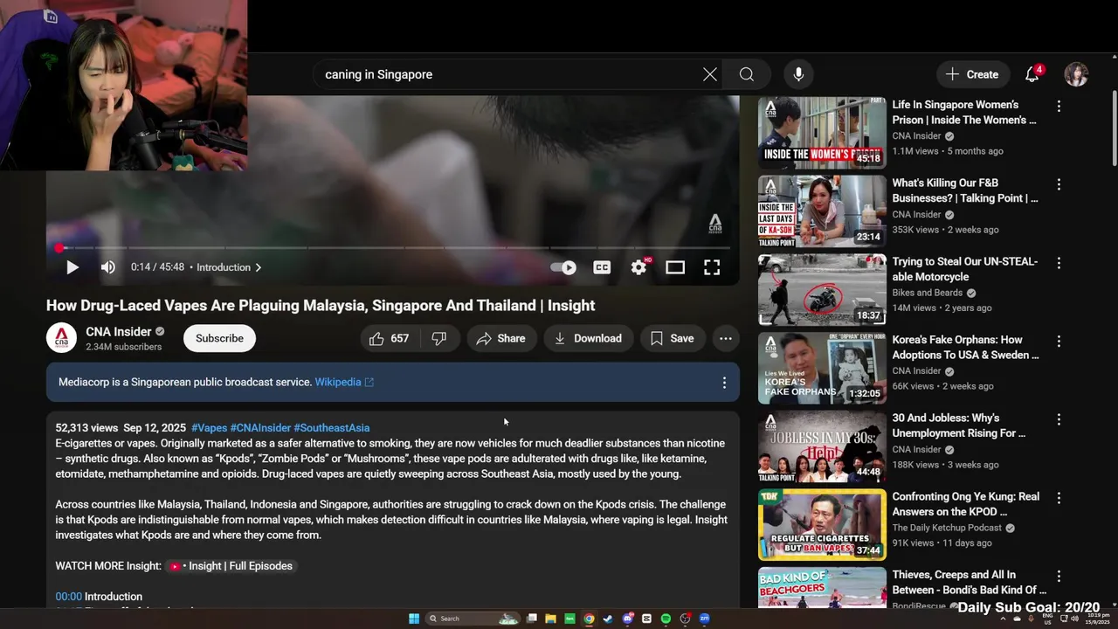Open Zoom from the taskbar
1118x629 pixels.
(x=704, y=619)
